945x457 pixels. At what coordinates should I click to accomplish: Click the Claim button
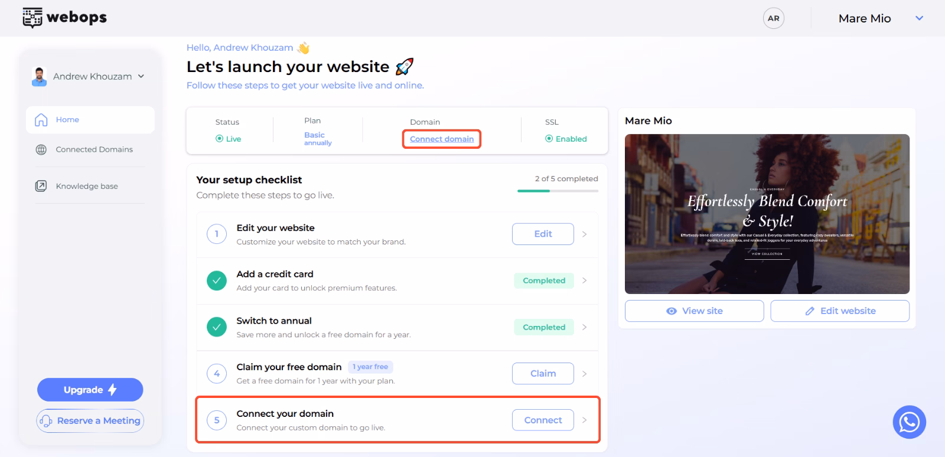click(x=543, y=374)
